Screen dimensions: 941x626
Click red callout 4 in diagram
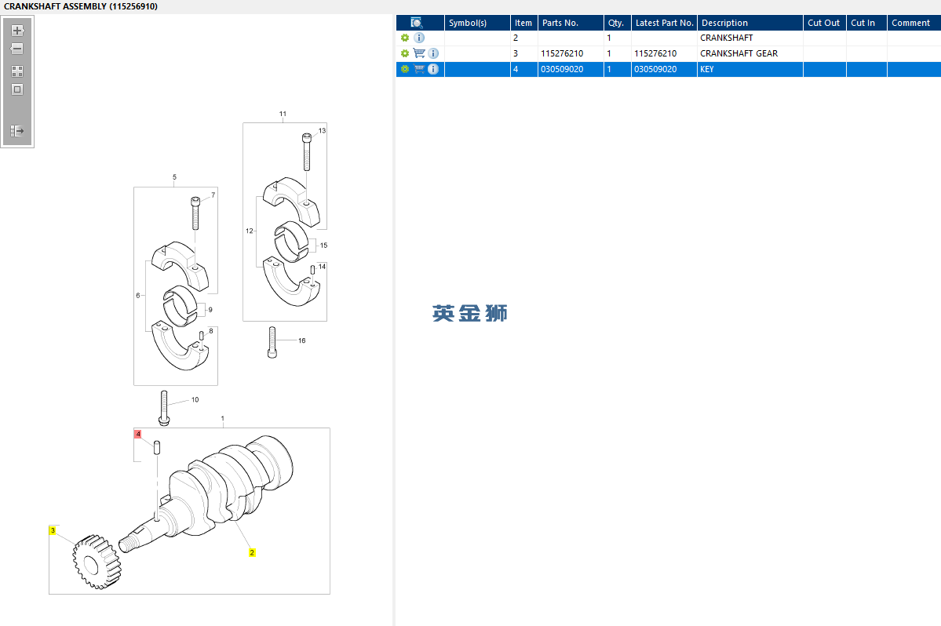(x=138, y=434)
